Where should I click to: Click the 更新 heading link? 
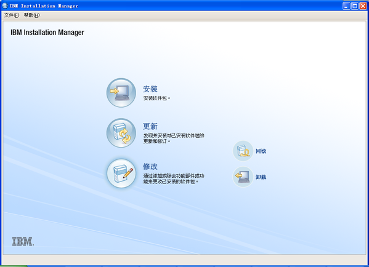coord(150,126)
